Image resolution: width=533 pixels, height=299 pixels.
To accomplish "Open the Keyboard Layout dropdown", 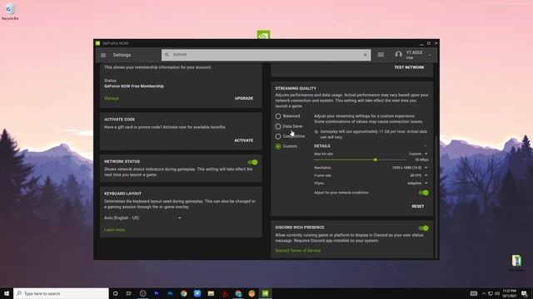I will click(142, 218).
